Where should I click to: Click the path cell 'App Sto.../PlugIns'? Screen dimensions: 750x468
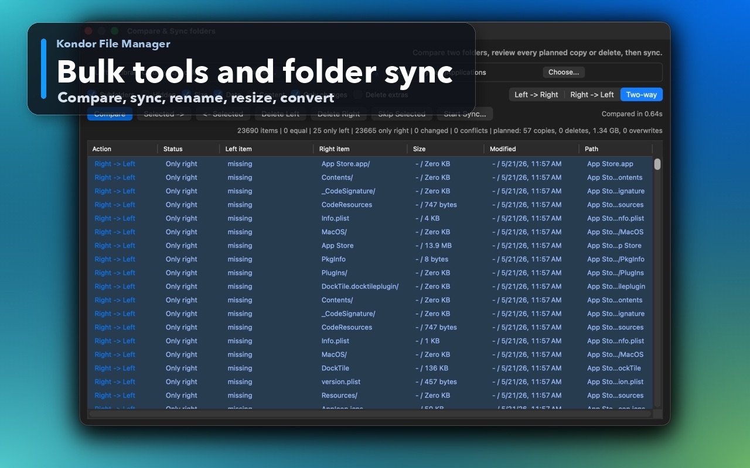(x=615, y=273)
